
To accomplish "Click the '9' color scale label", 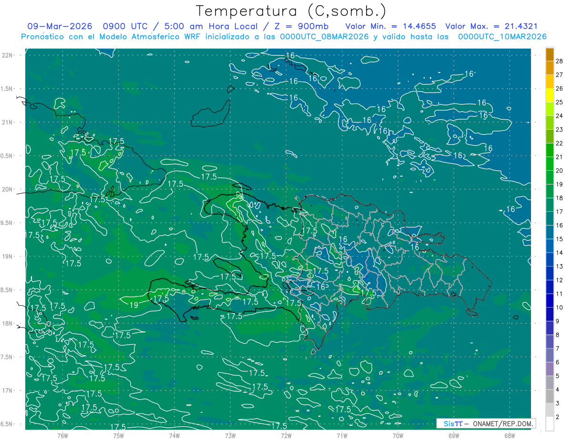I will pos(558,321).
